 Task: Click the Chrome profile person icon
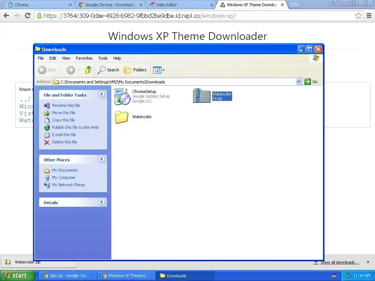pos(333,3)
